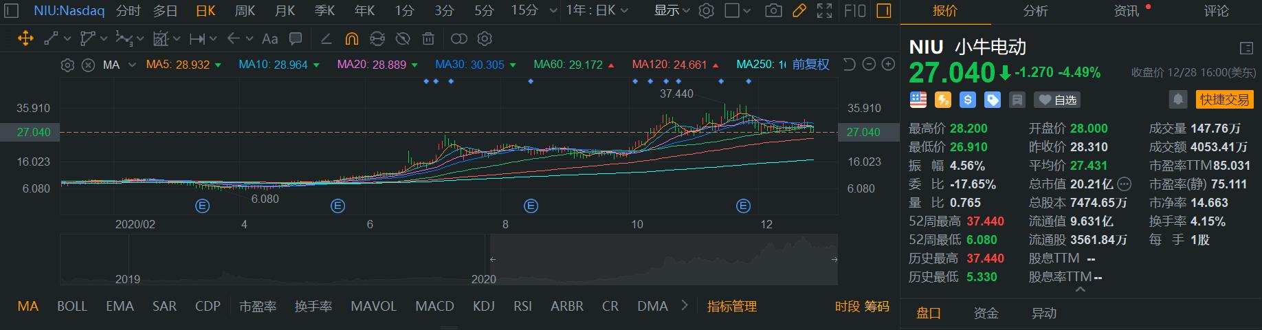The height and width of the screenshot is (330, 1262).
Task: Click the US flag market icon
Action: [918, 100]
